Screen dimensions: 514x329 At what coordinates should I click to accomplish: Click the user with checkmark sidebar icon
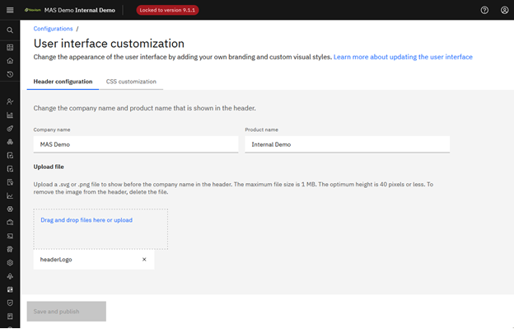point(10,101)
